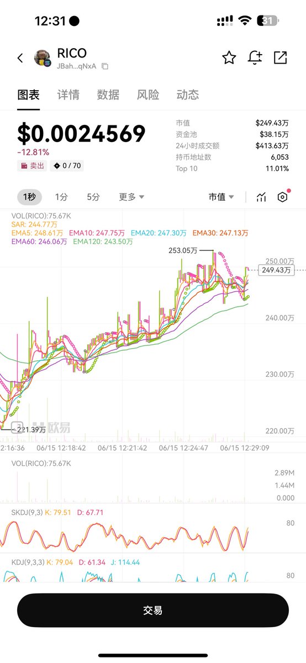
Task: Set a price alert with bell icon
Action: (255, 57)
